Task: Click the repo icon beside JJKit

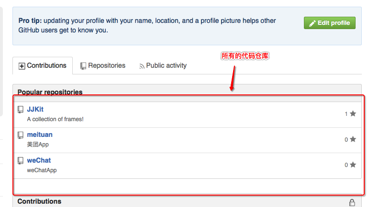Action: click(x=21, y=110)
